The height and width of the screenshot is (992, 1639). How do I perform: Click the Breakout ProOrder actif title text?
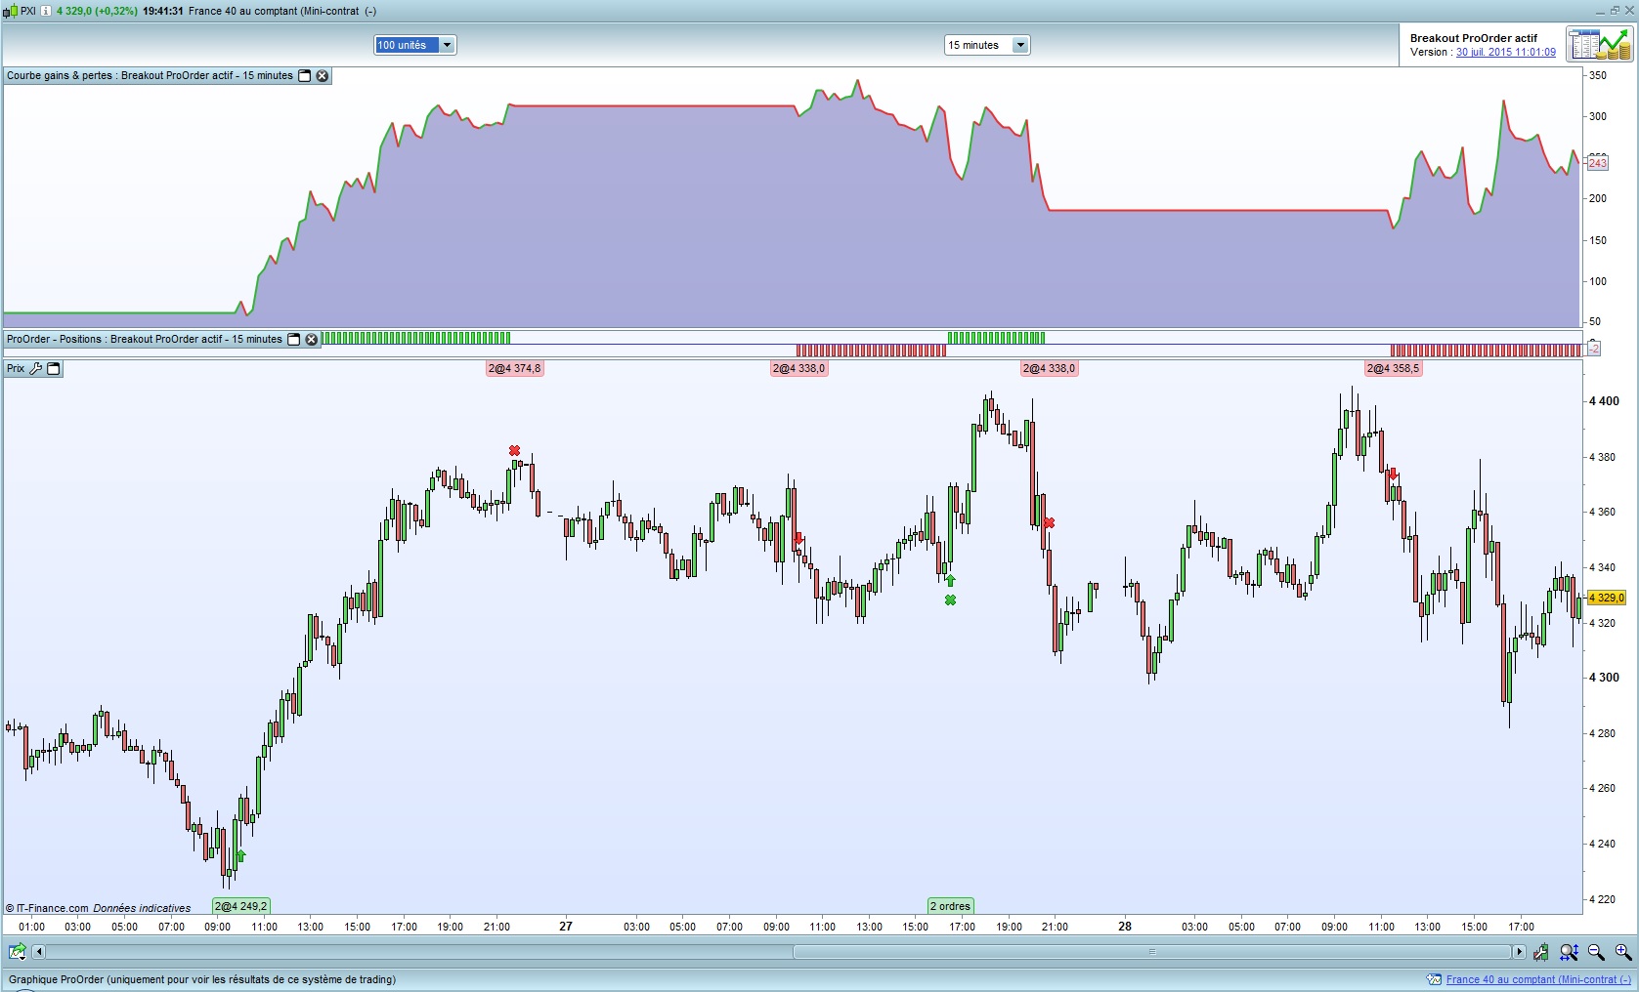(1474, 38)
